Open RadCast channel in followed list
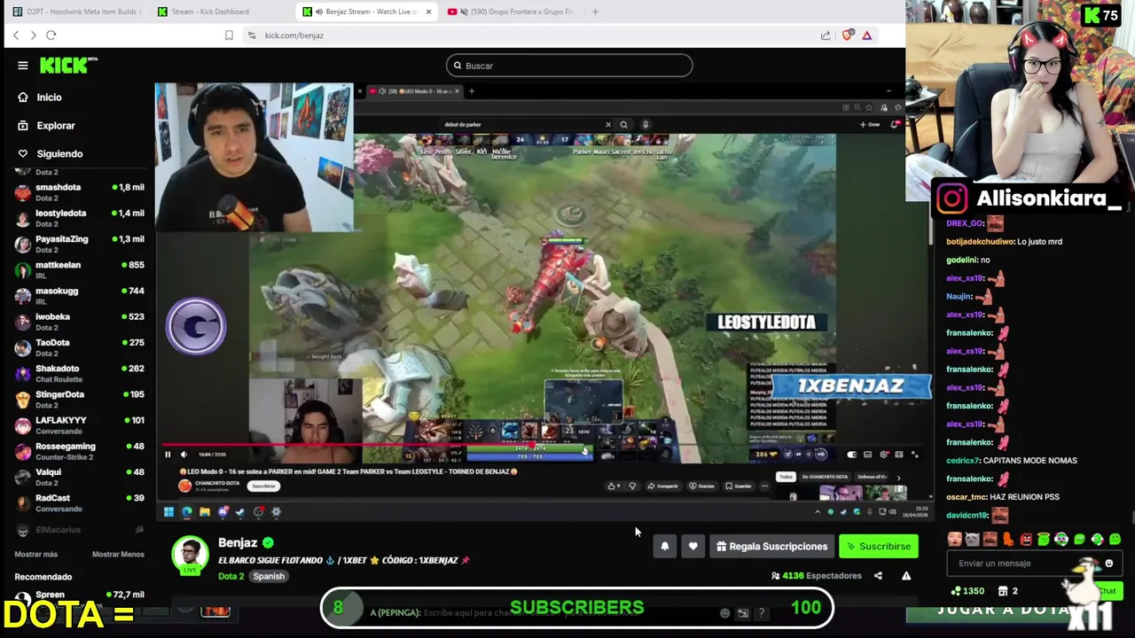Viewport: 1135px width, 638px height. click(80, 502)
